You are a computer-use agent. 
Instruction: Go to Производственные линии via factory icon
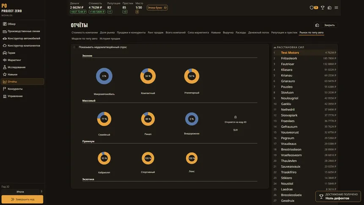tap(5, 31)
